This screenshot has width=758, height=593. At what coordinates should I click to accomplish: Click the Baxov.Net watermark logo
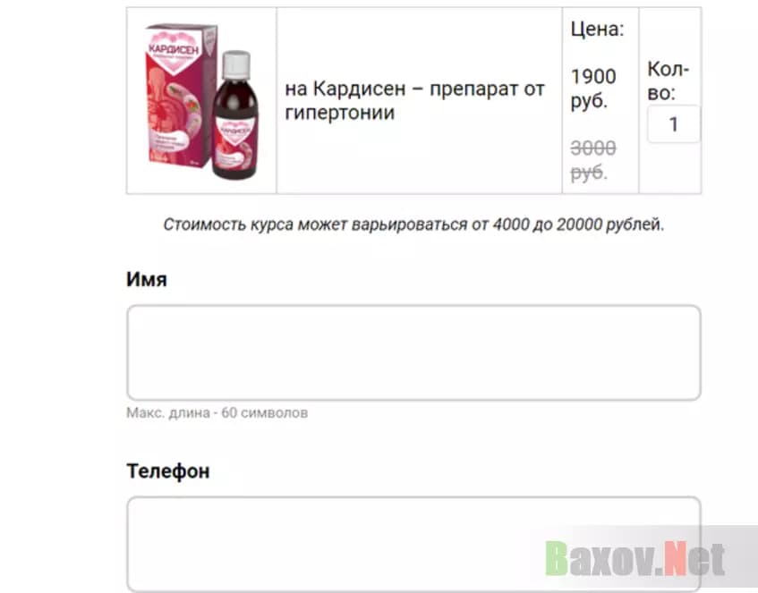pyautogui.click(x=635, y=559)
